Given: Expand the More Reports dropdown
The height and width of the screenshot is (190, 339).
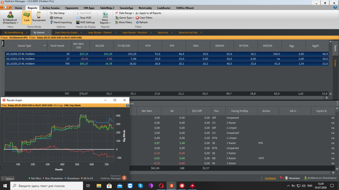Looking at the screenshot, I should [x=105, y=18].
